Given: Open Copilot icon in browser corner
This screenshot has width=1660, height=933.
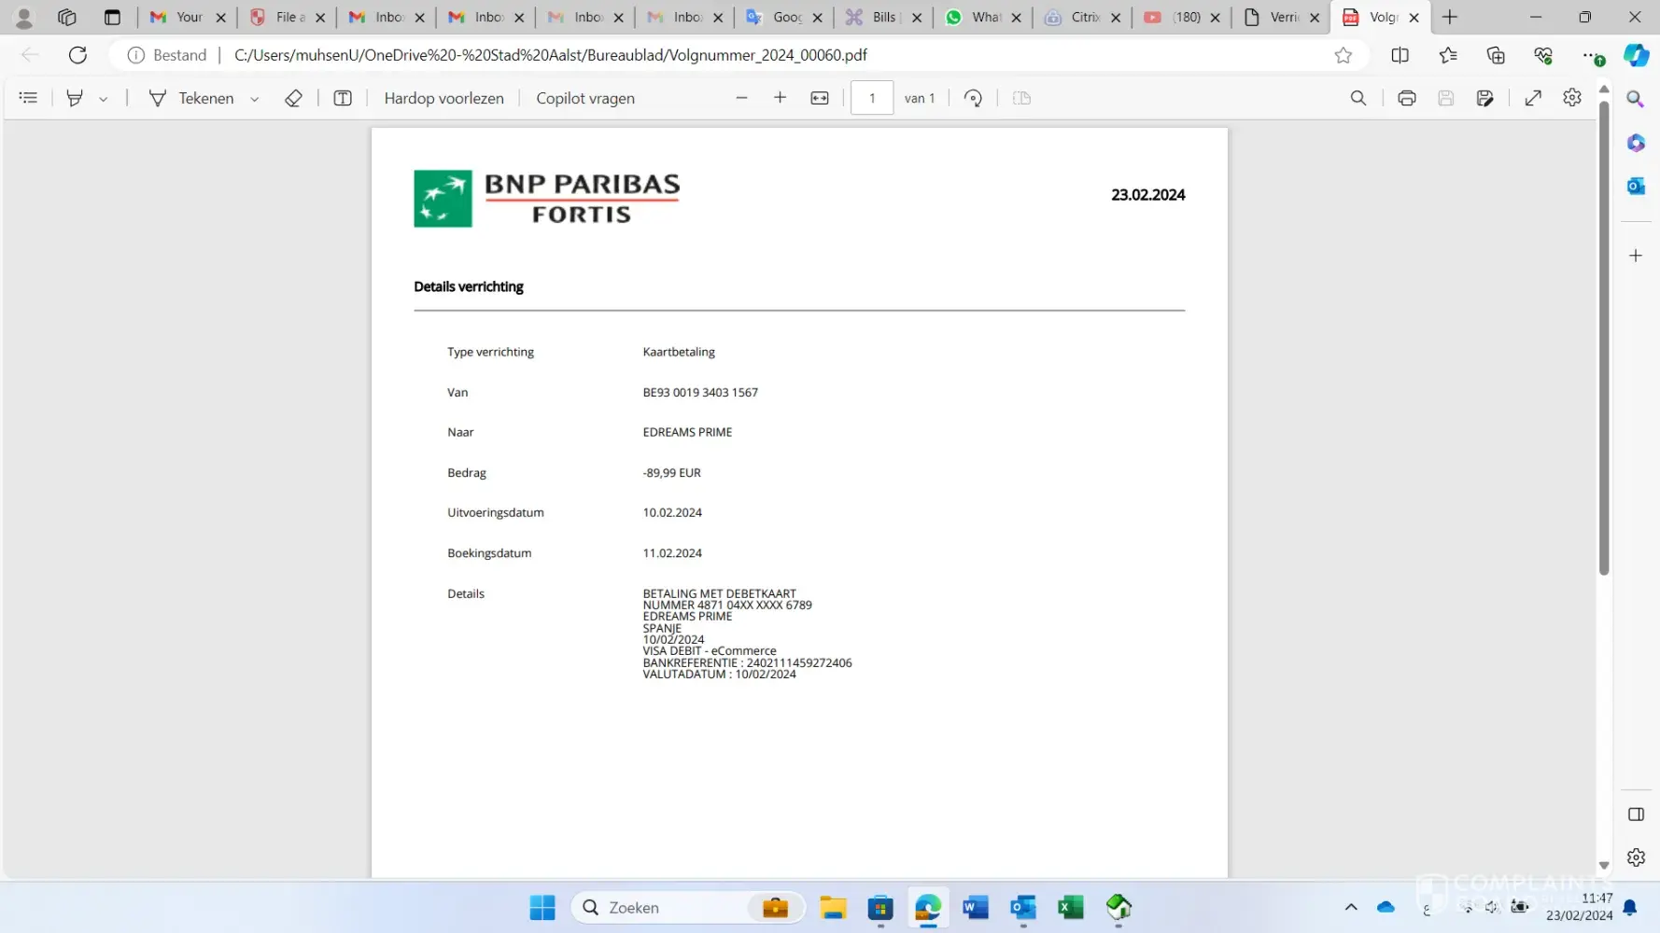Looking at the screenshot, I should (x=1636, y=55).
